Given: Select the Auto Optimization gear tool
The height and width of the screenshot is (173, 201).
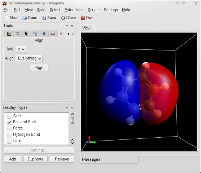Looking at the screenshot, I should click(x=44, y=34).
